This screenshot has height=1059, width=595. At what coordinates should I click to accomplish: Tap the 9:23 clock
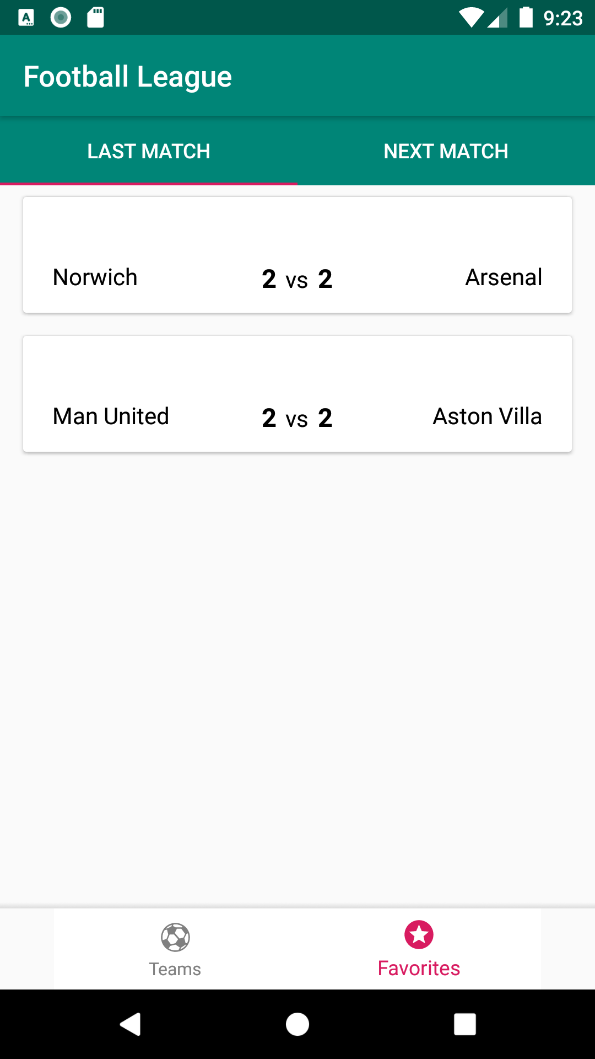click(563, 19)
